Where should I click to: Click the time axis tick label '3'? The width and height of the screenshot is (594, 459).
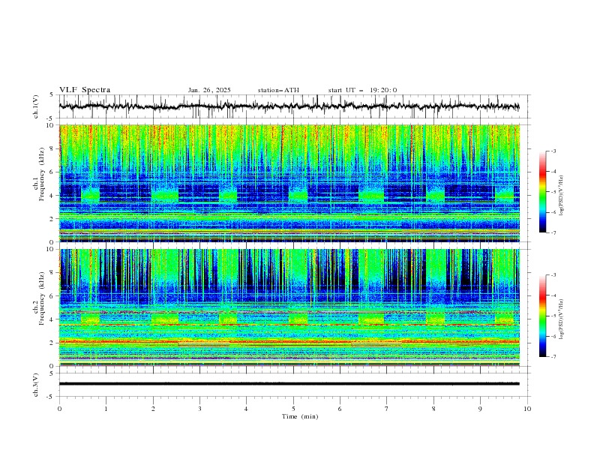coord(199,409)
